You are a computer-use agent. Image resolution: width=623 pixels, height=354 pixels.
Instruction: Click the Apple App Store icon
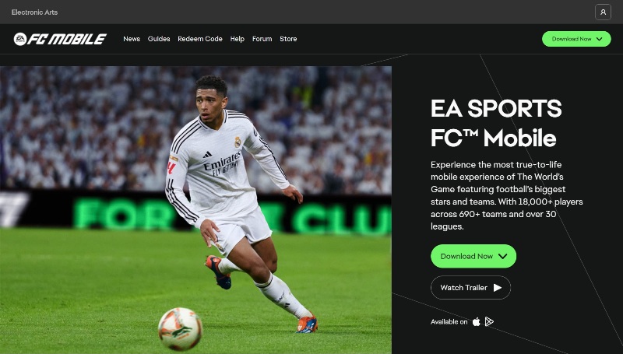click(x=476, y=322)
